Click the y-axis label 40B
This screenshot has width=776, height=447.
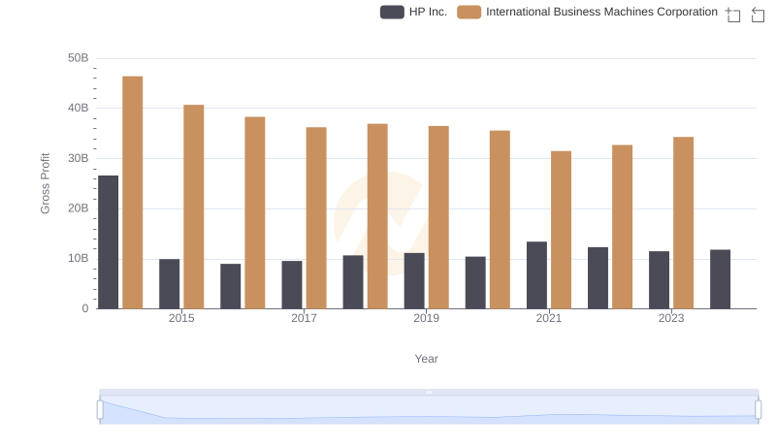pos(79,108)
